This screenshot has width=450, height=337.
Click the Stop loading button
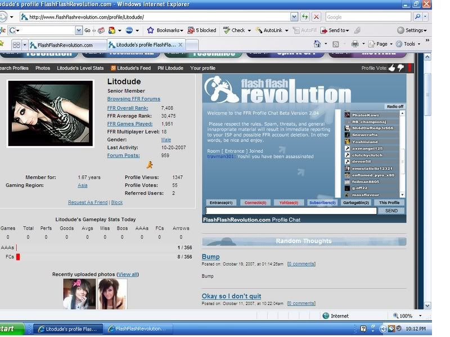(x=316, y=17)
